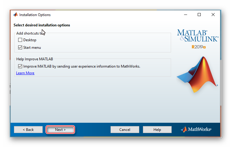Minimize the Installation Options window

[x=185, y=15]
